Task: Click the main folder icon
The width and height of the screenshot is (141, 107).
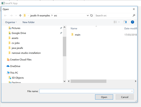Action: (72, 35)
